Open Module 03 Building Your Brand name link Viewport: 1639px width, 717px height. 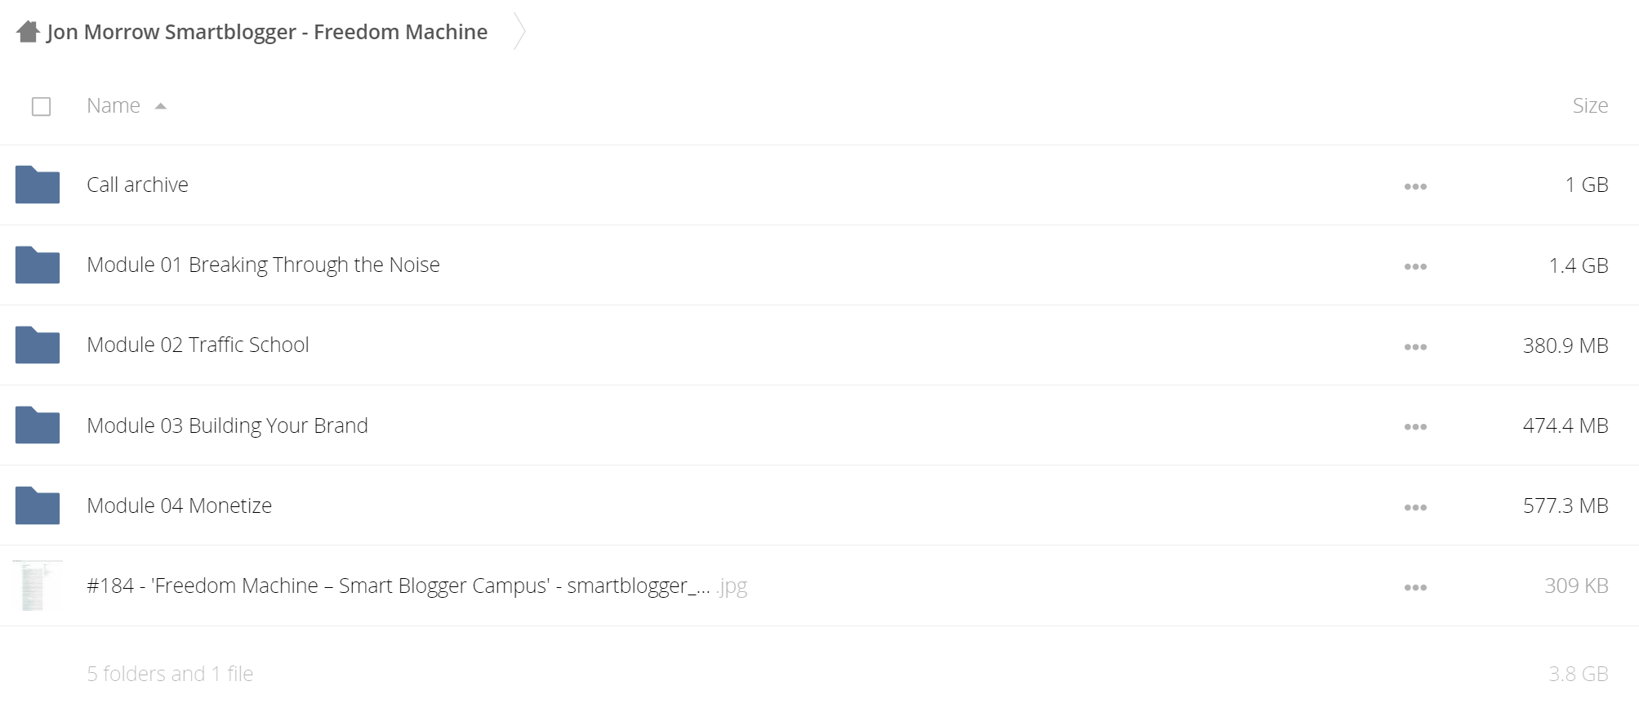(x=227, y=425)
